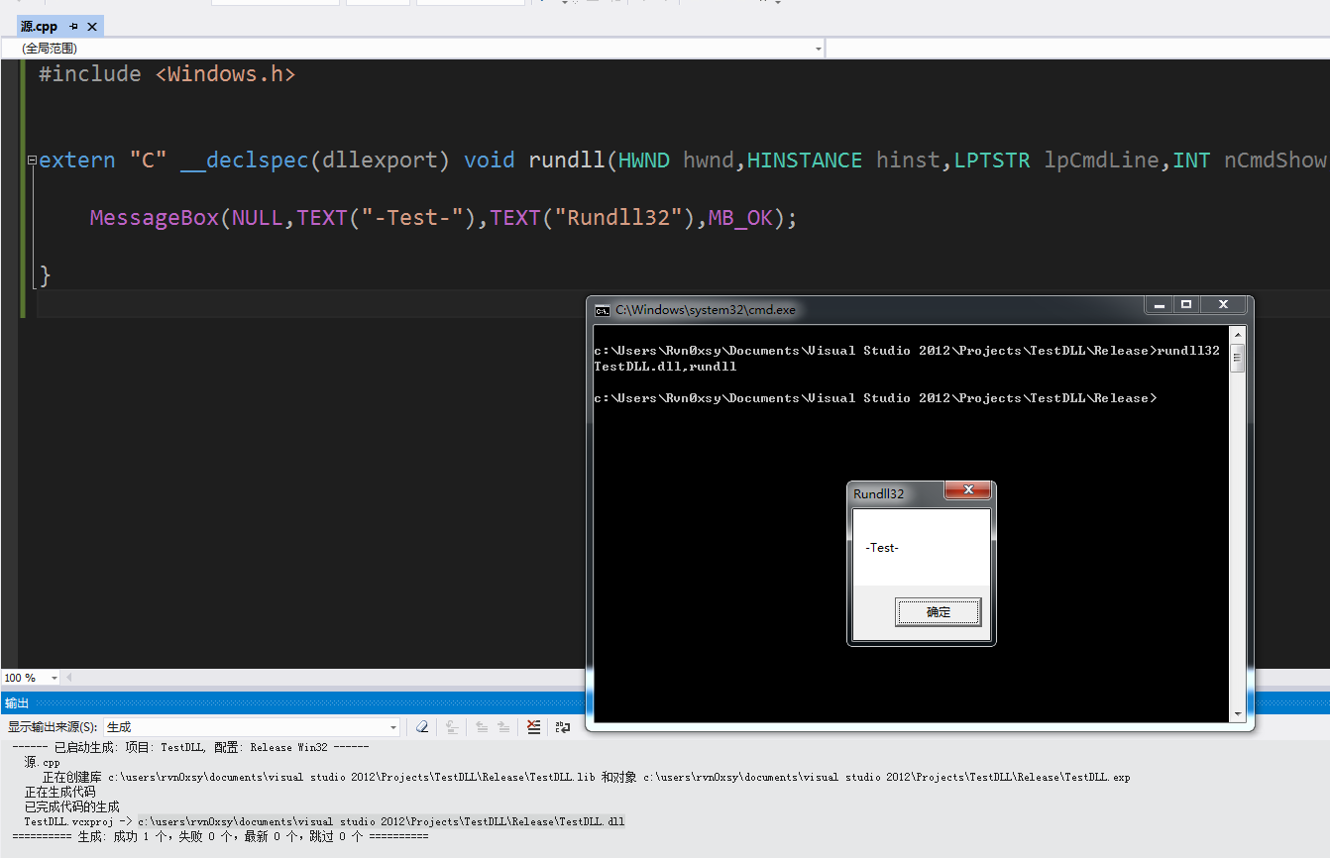Open the 显示输出来源 生成 dropdown
Image resolution: width=1330 pixels, height=858 pixels.
252,727
